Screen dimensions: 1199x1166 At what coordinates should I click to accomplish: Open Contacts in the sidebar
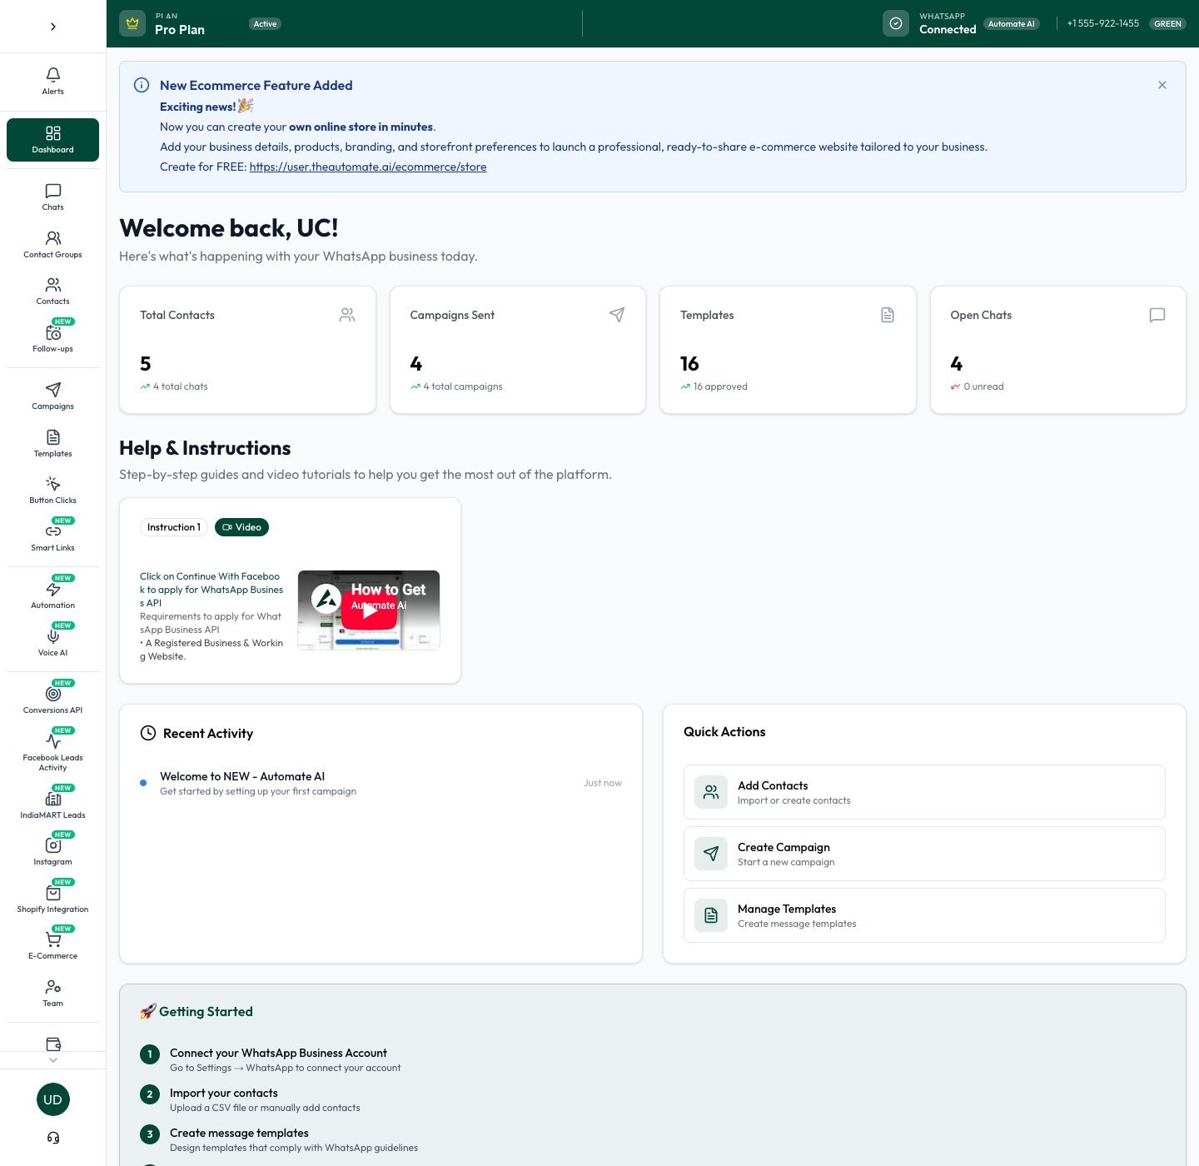click(53, 291)
